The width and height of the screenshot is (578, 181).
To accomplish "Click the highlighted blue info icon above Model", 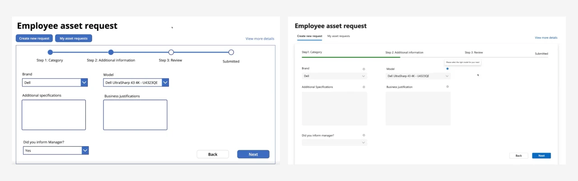I will (x=447, y=69).
